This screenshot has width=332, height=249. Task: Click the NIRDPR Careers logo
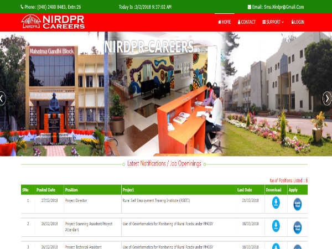pyautogui.click(x=53, y=22)
